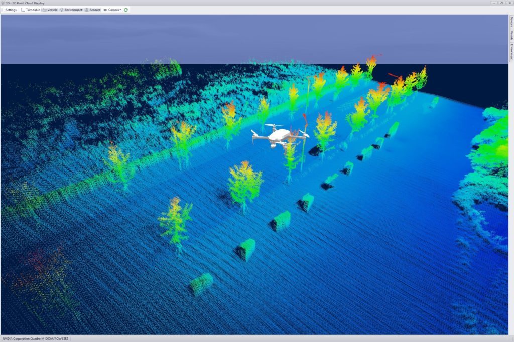Restore down the 3D Point Cloud window

501,3
